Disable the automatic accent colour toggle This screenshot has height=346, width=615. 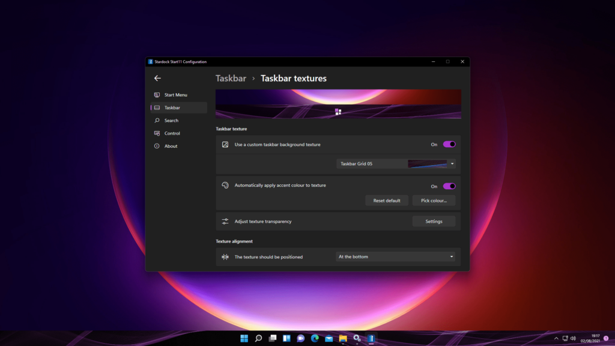coord(449,186)
